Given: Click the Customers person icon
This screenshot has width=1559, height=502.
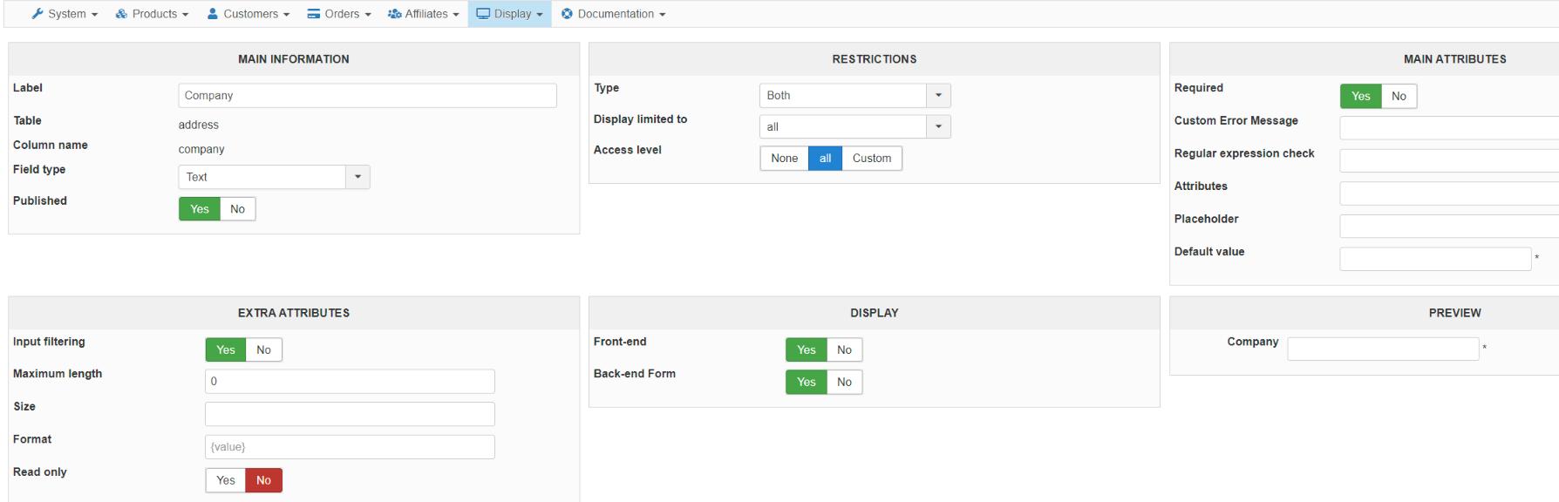Looking at the screenshot, I should point(213,14).
